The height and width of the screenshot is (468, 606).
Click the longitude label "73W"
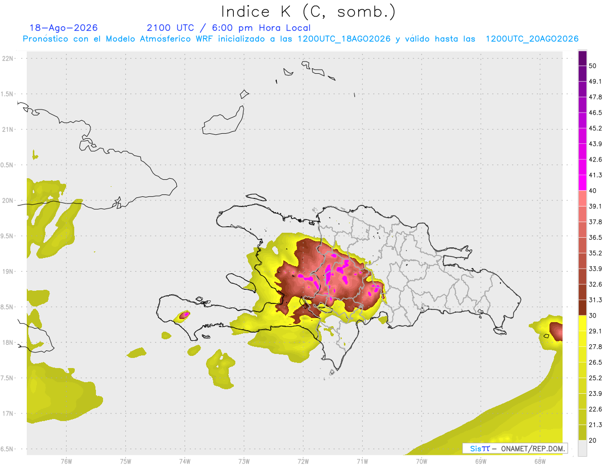point(244,461)
